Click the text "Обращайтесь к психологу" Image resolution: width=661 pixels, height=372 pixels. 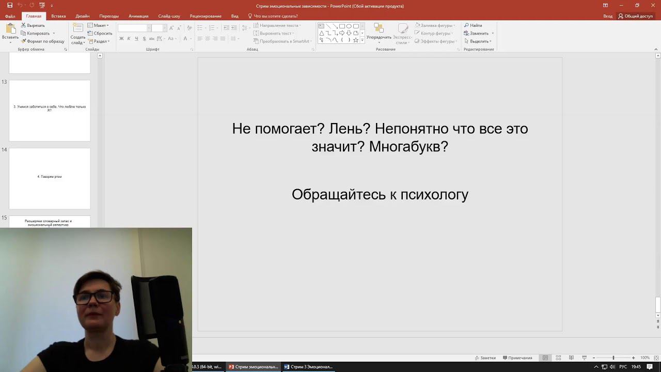380,194
